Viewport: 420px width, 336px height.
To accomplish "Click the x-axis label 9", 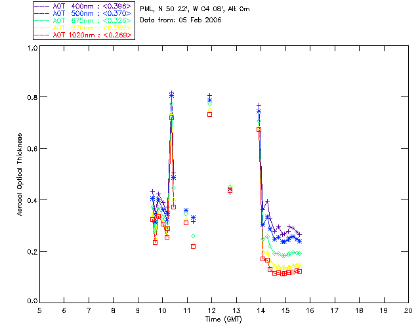I will click(138, 310).
